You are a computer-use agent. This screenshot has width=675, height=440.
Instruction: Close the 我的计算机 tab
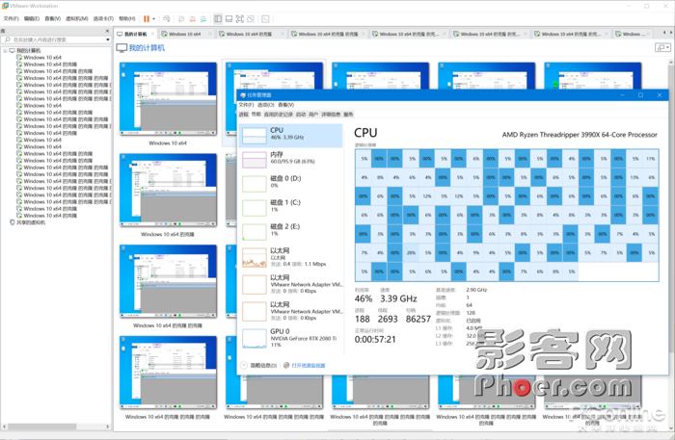point(152,34)
